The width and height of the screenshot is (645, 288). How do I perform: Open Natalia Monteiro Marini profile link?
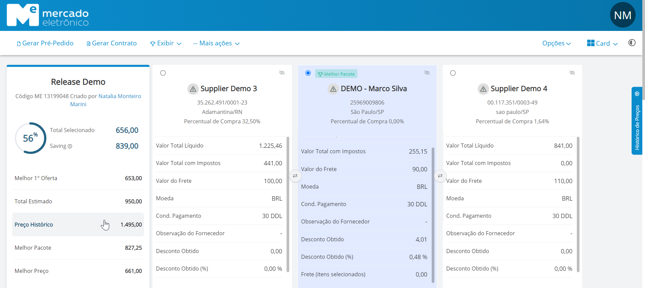[x=120, y=96]
